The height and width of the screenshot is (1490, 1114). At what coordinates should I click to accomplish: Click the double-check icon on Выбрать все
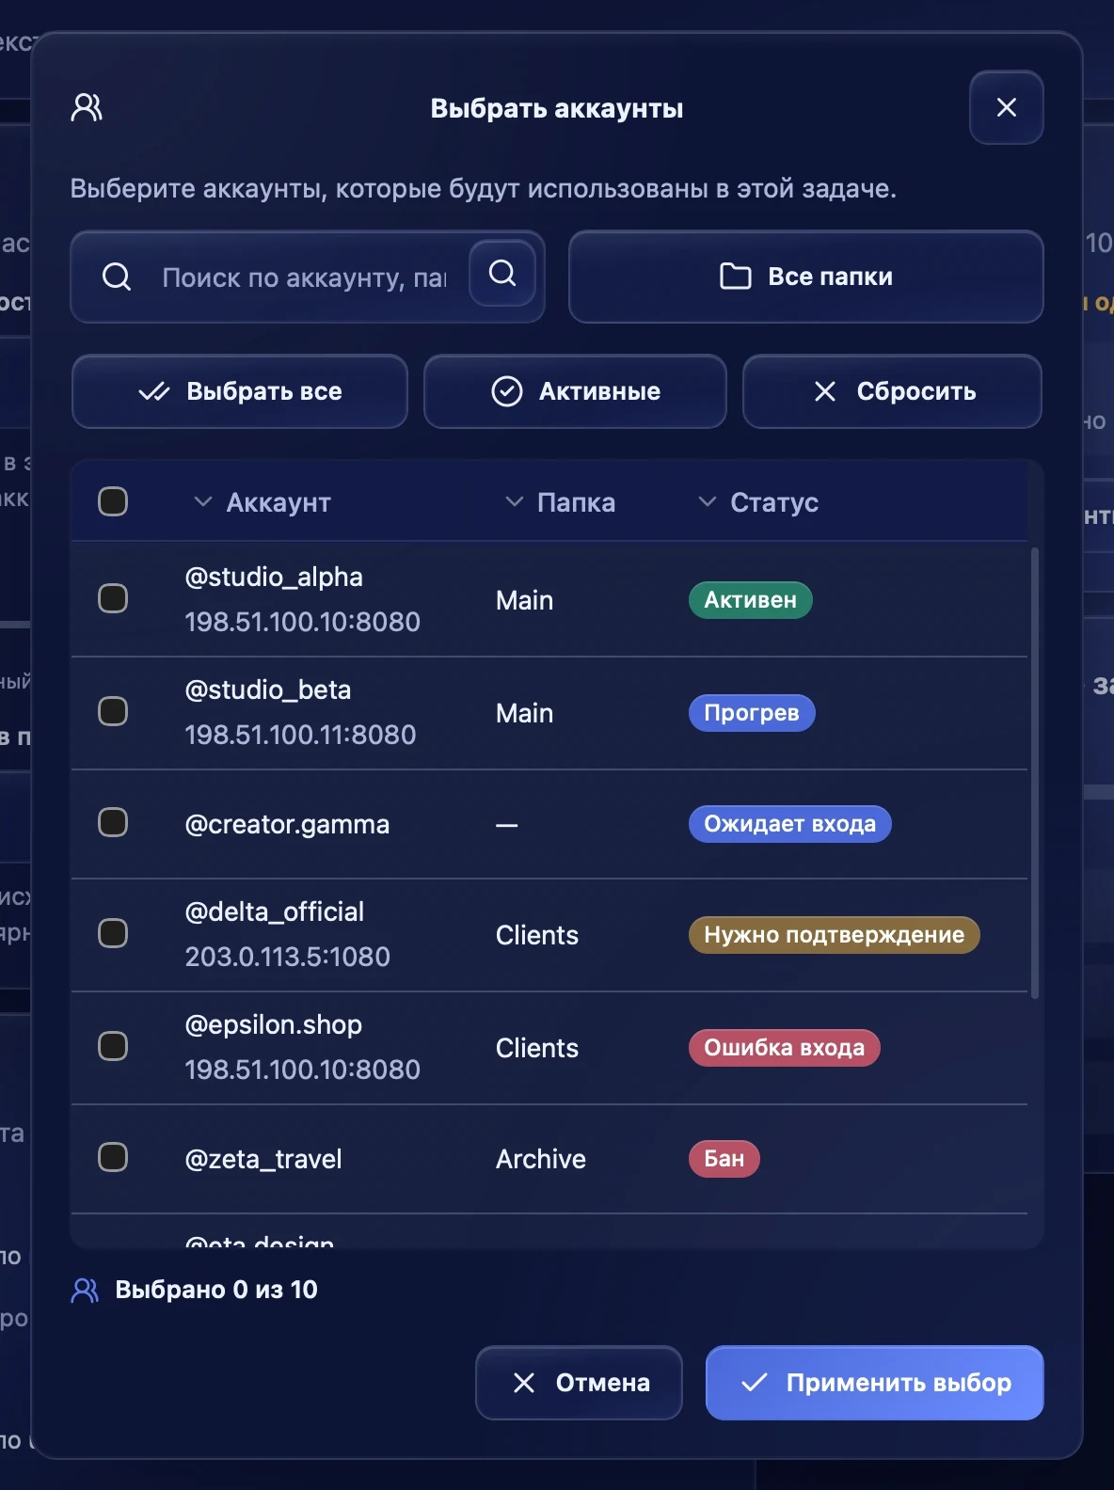(154, 391)
